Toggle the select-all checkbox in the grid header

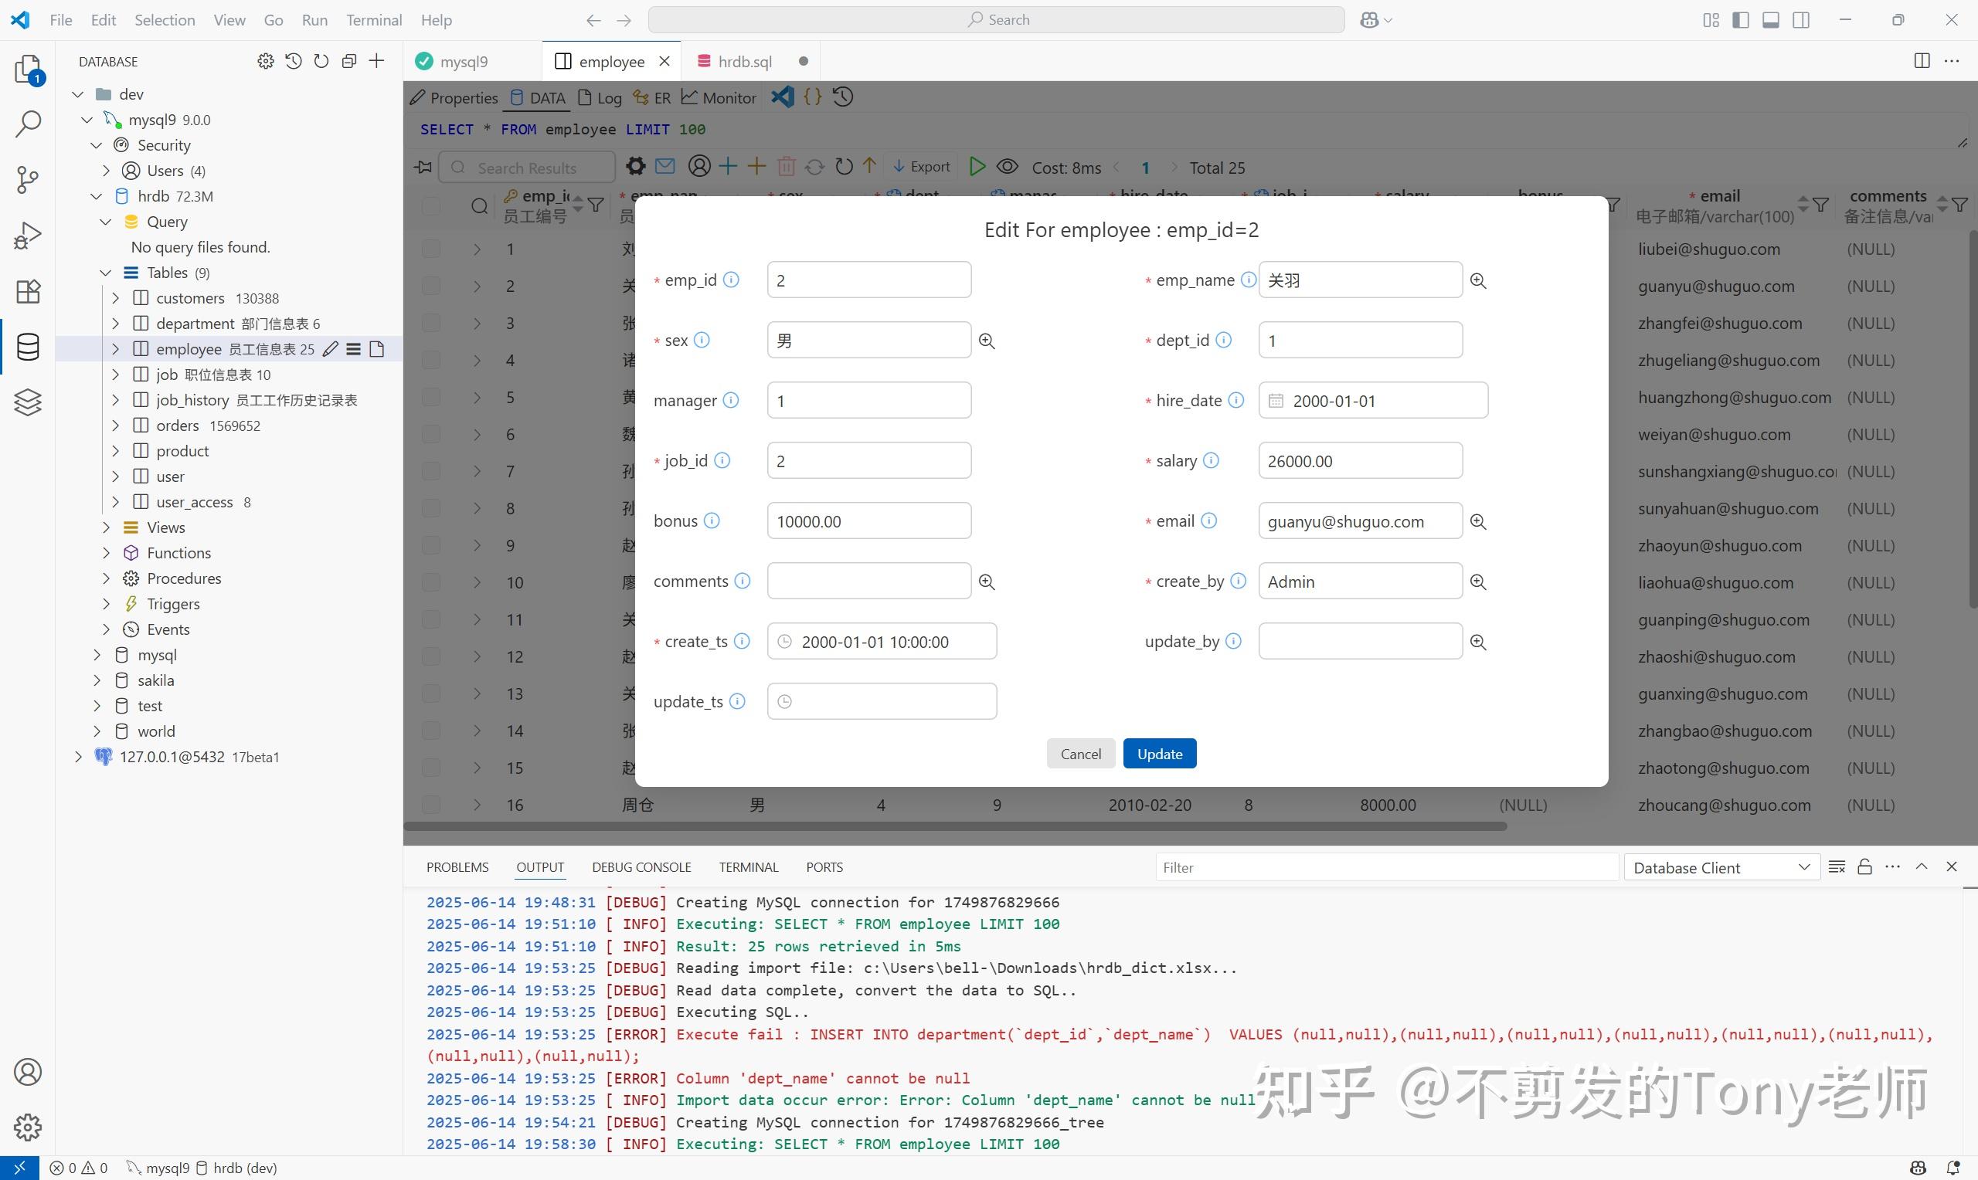(431, 206)
